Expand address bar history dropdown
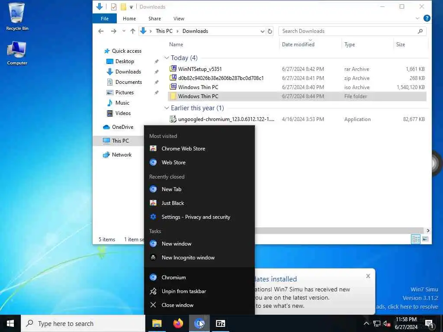 pos(263,31)
